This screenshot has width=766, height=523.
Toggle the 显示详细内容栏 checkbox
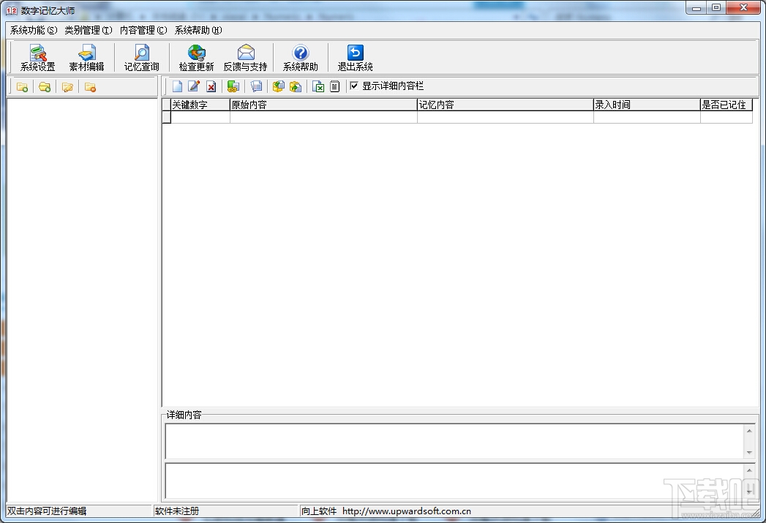[354, 86]
